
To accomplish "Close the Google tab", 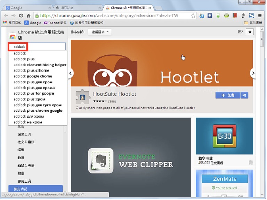I will pos(50,8).
